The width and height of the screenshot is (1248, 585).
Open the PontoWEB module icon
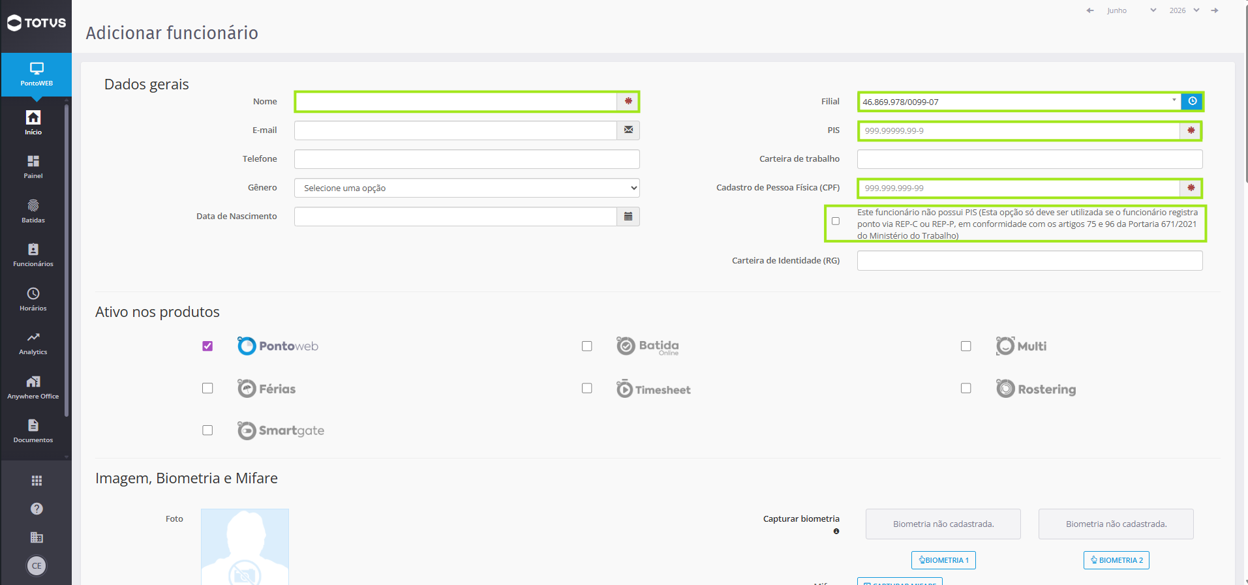(x=37, y=74)
